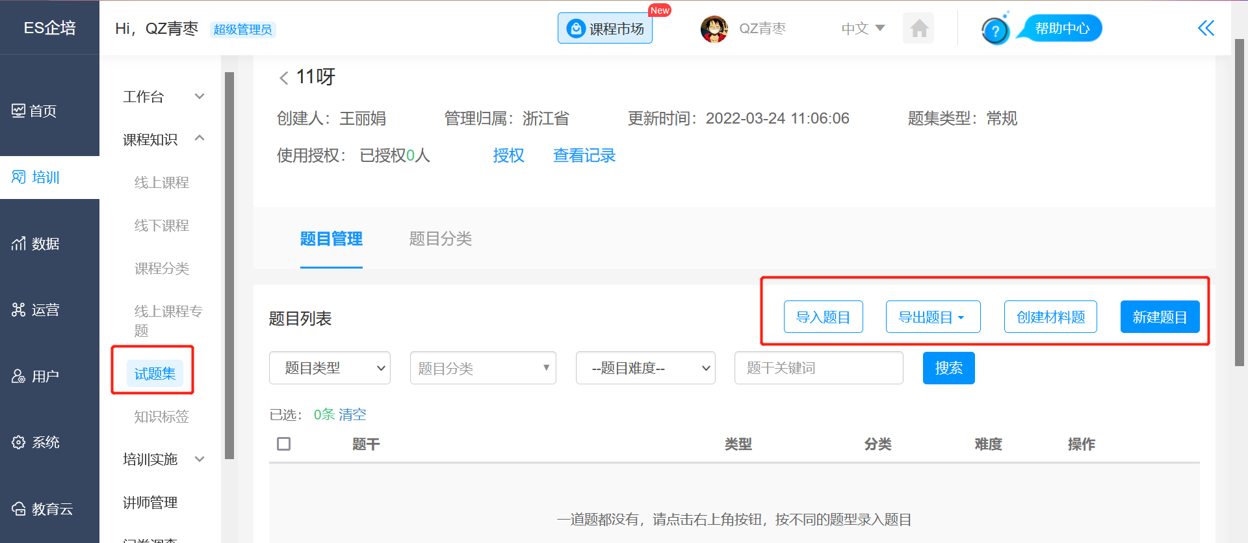Click the QZ青枣 user avatar

(x=714, y=29)
